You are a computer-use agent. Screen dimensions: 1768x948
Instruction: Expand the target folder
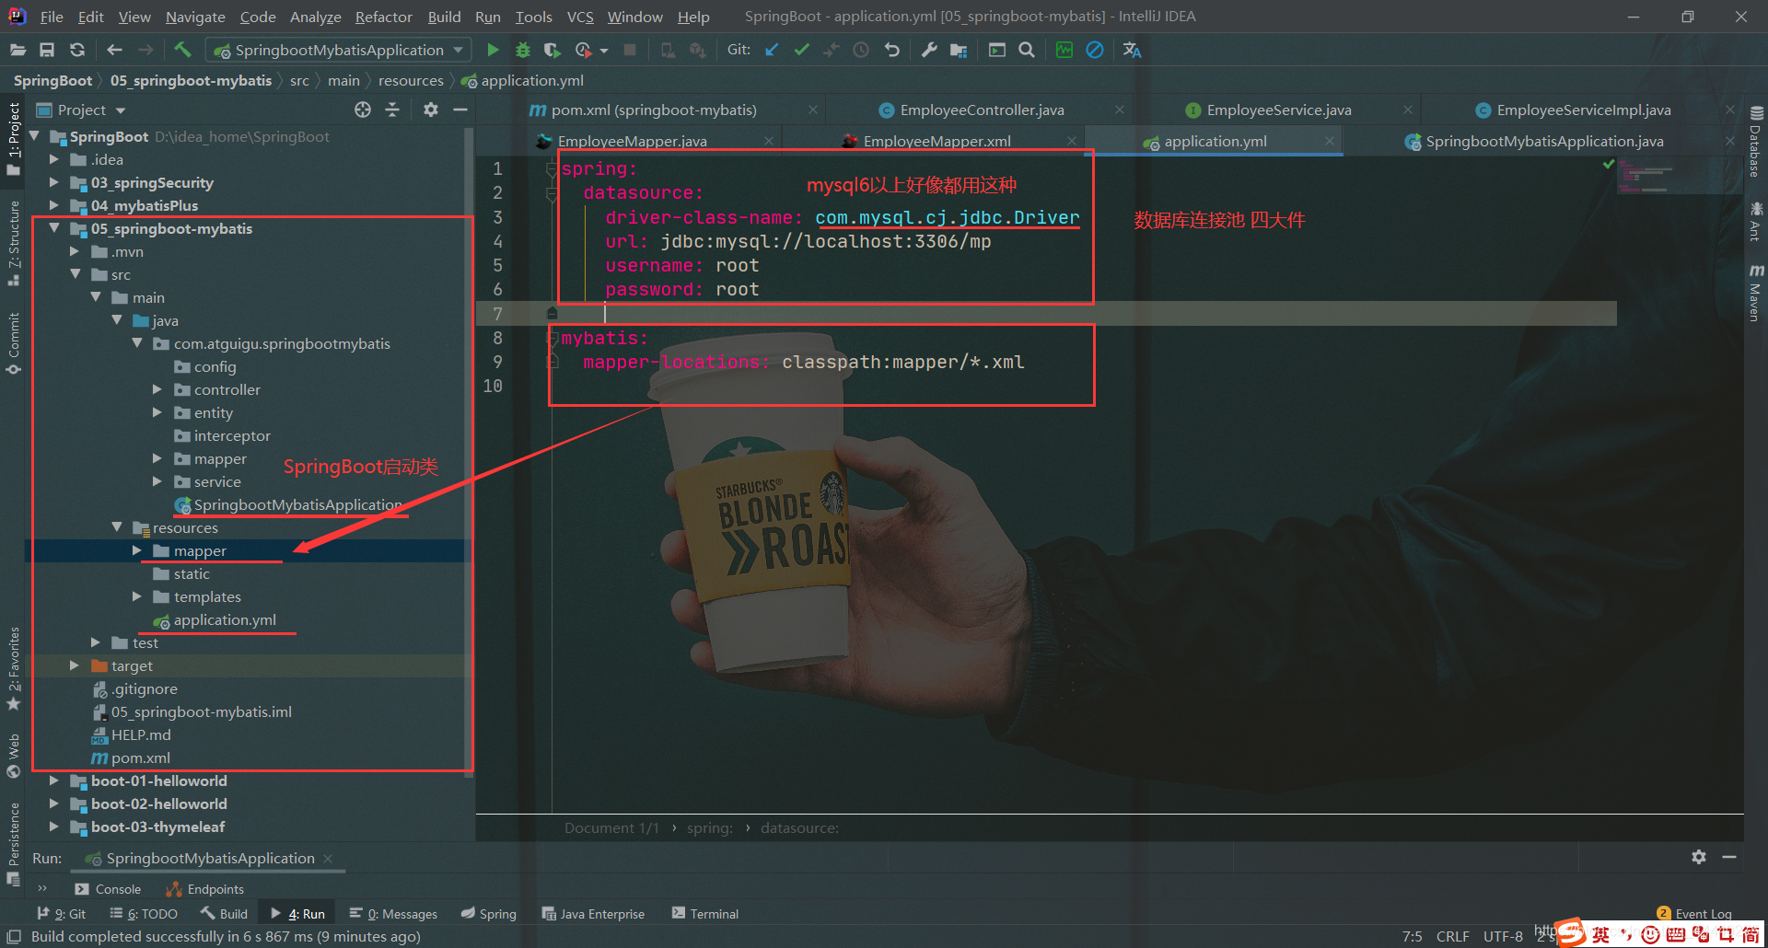[75, 665]
